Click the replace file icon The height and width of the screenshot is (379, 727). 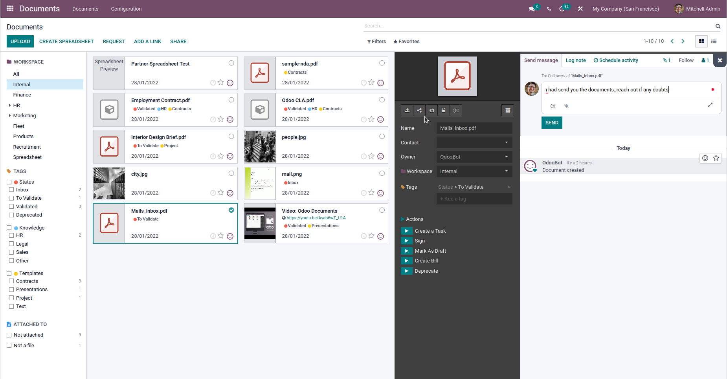tap(431, 110)
